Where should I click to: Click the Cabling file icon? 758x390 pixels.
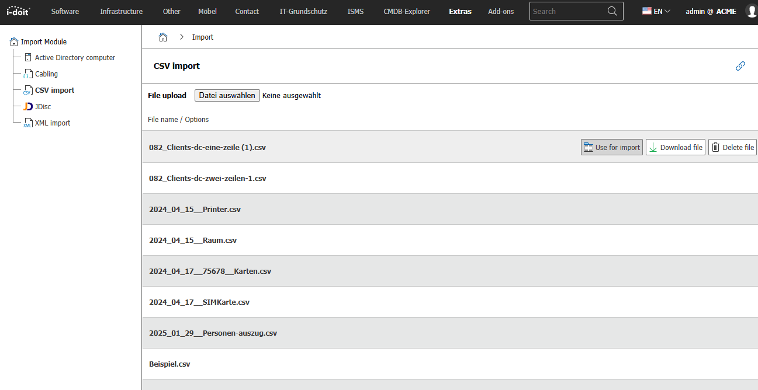(x=27, y=74)
